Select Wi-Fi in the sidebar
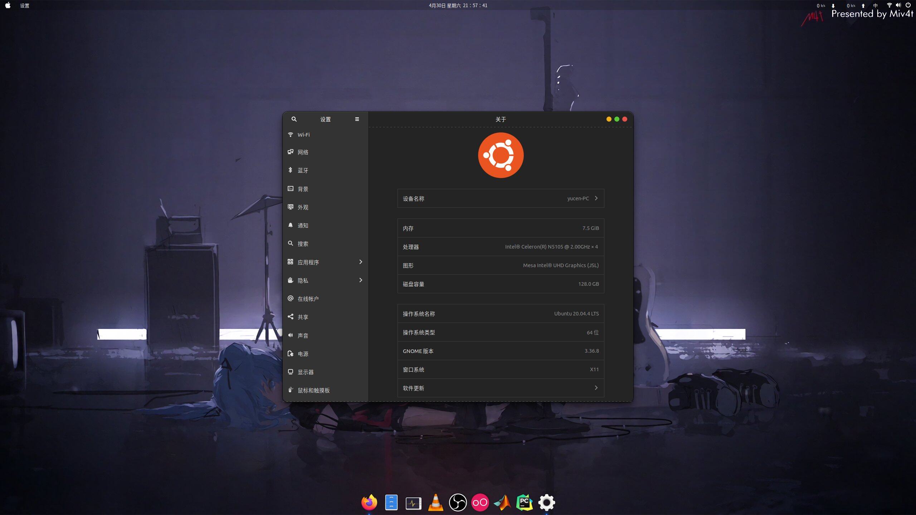916x515 pixels. [x=326, y=135]
